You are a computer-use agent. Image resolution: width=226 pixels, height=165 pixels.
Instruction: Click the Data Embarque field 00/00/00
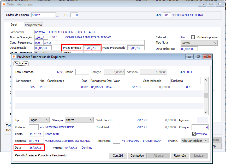pyautogui.click(x=189, y=49)
